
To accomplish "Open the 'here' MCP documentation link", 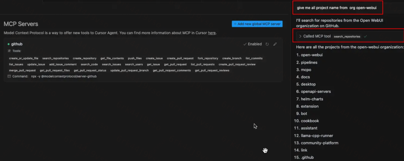I will pos(211,33).
